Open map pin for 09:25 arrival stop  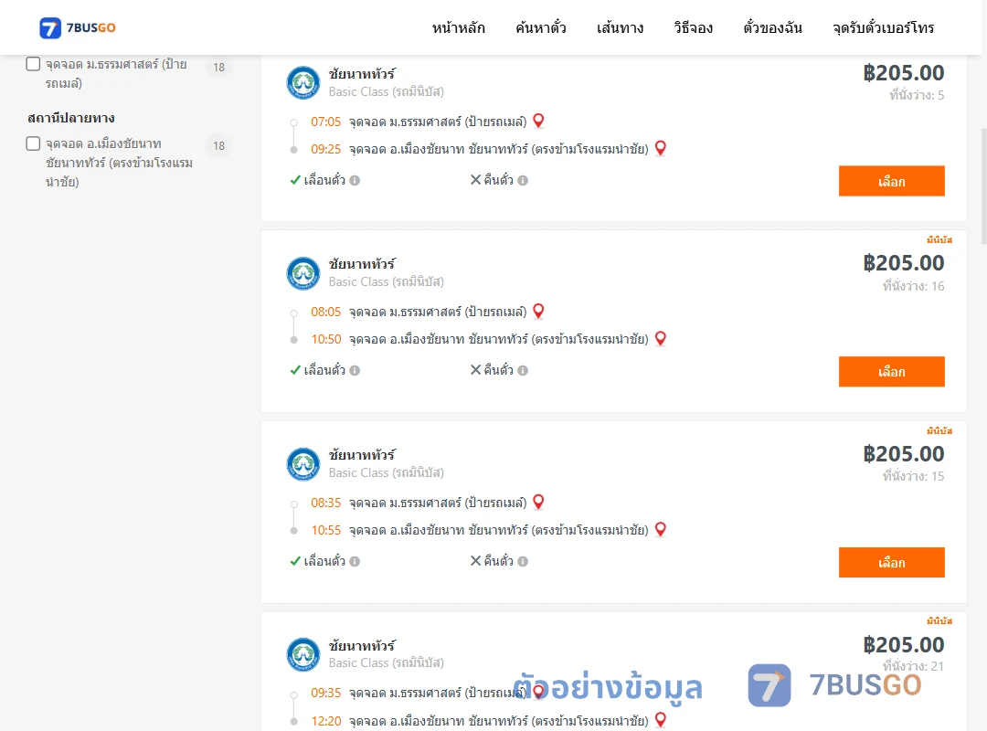[661, 149]
